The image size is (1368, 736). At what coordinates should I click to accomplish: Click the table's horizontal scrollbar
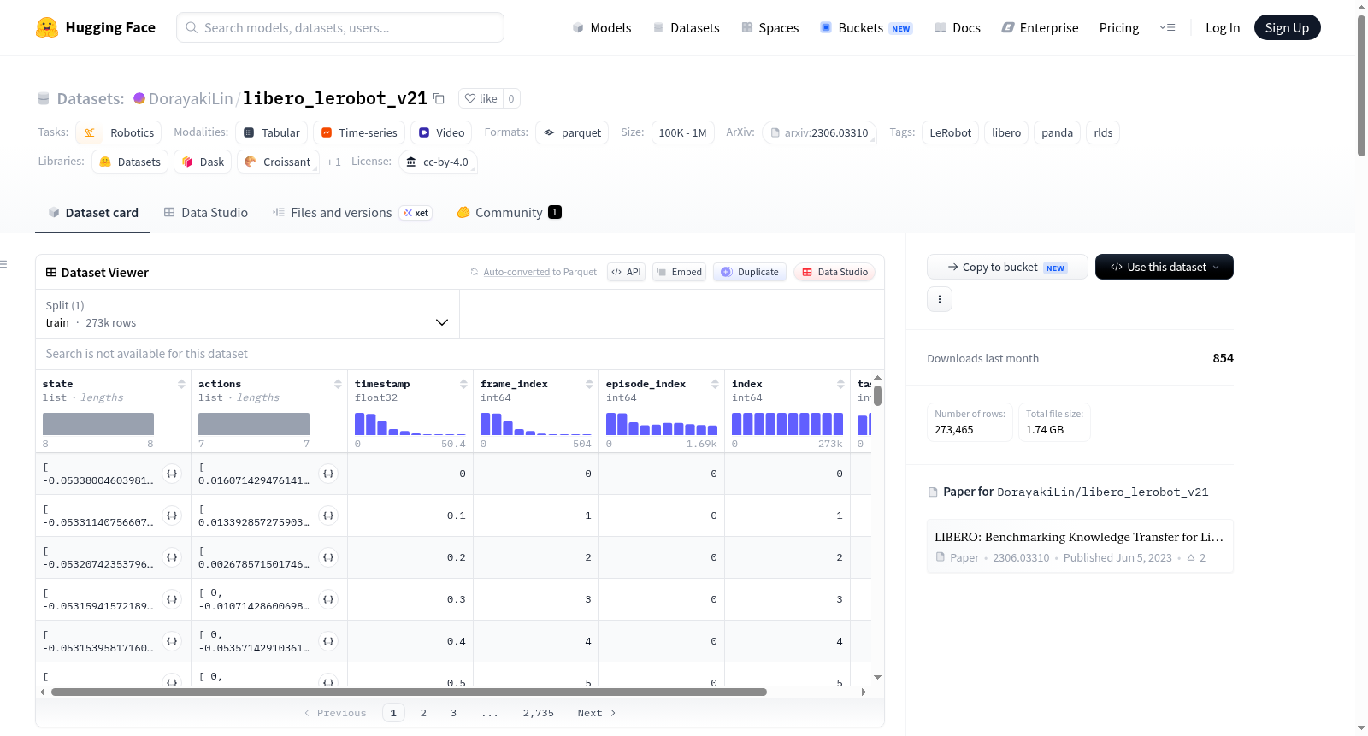[x=409, y=692]
